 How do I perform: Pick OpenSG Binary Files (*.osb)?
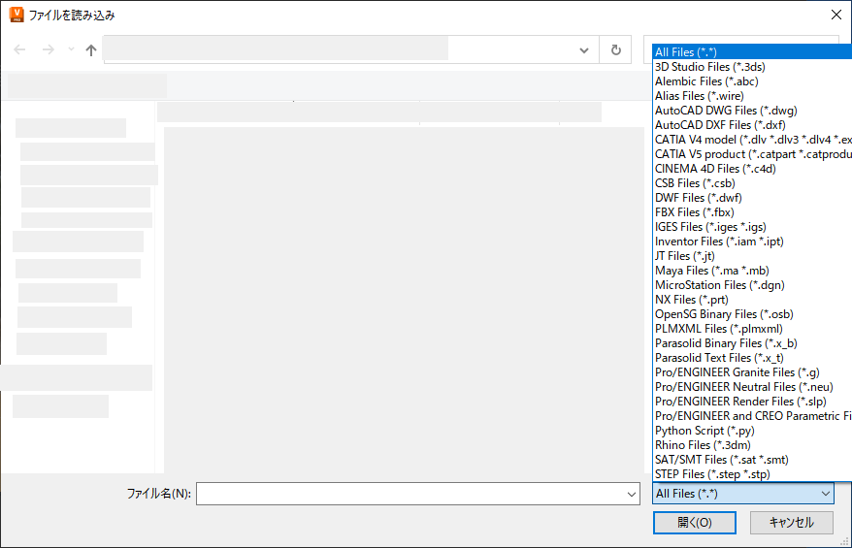(752, 314)
